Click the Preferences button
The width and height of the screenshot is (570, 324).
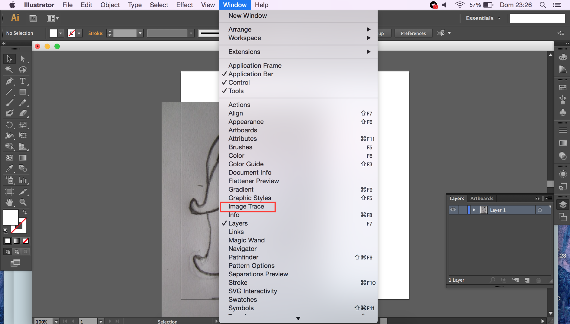413,33
